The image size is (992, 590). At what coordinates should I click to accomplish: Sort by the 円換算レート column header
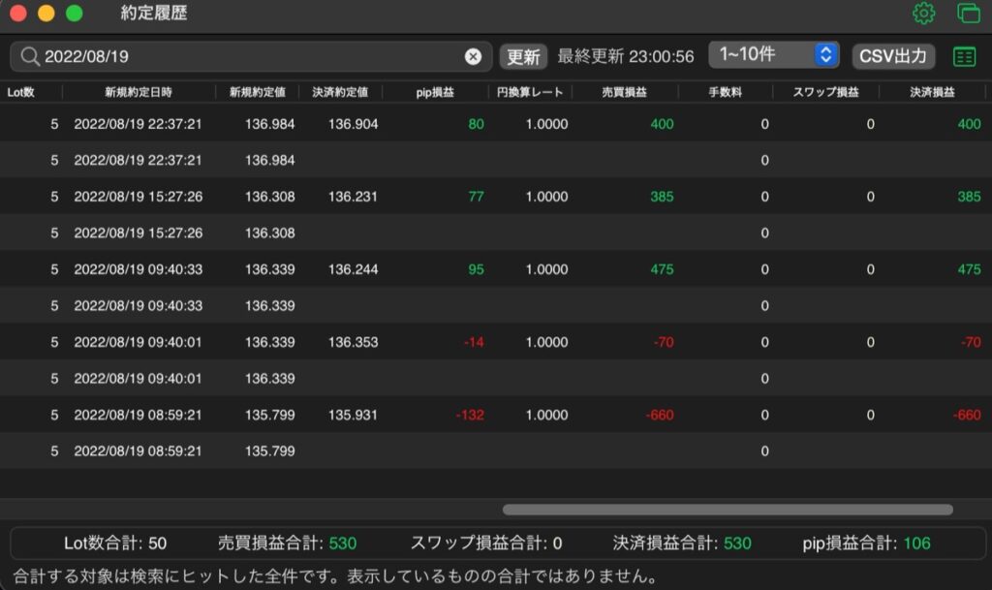pos(530,92)
